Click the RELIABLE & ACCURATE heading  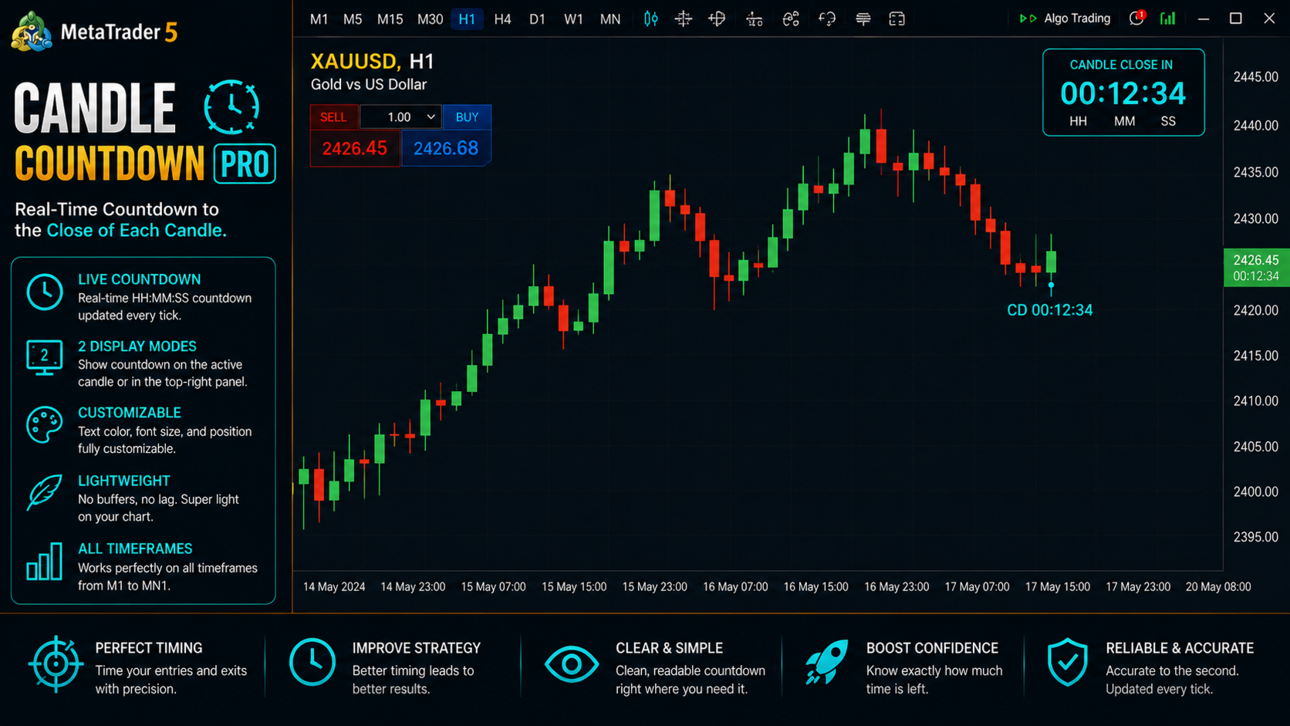point(1180,648)
